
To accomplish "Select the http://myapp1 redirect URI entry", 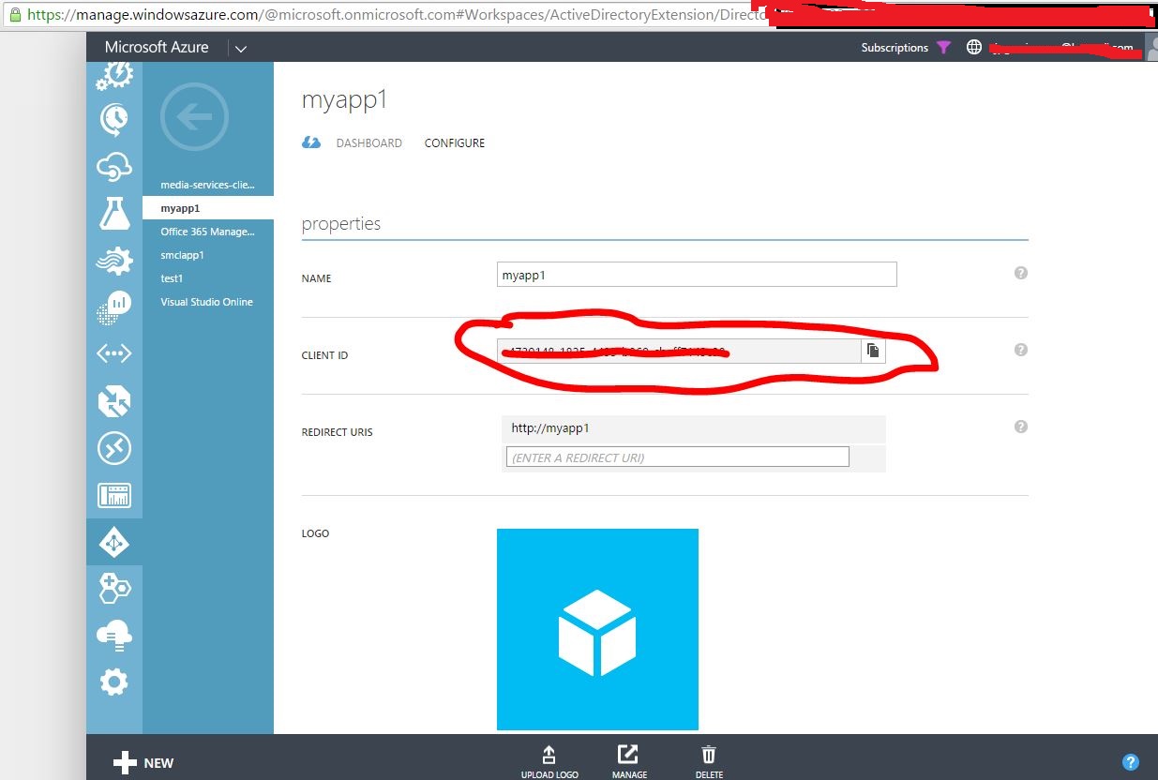I will (x=694, y=428).
